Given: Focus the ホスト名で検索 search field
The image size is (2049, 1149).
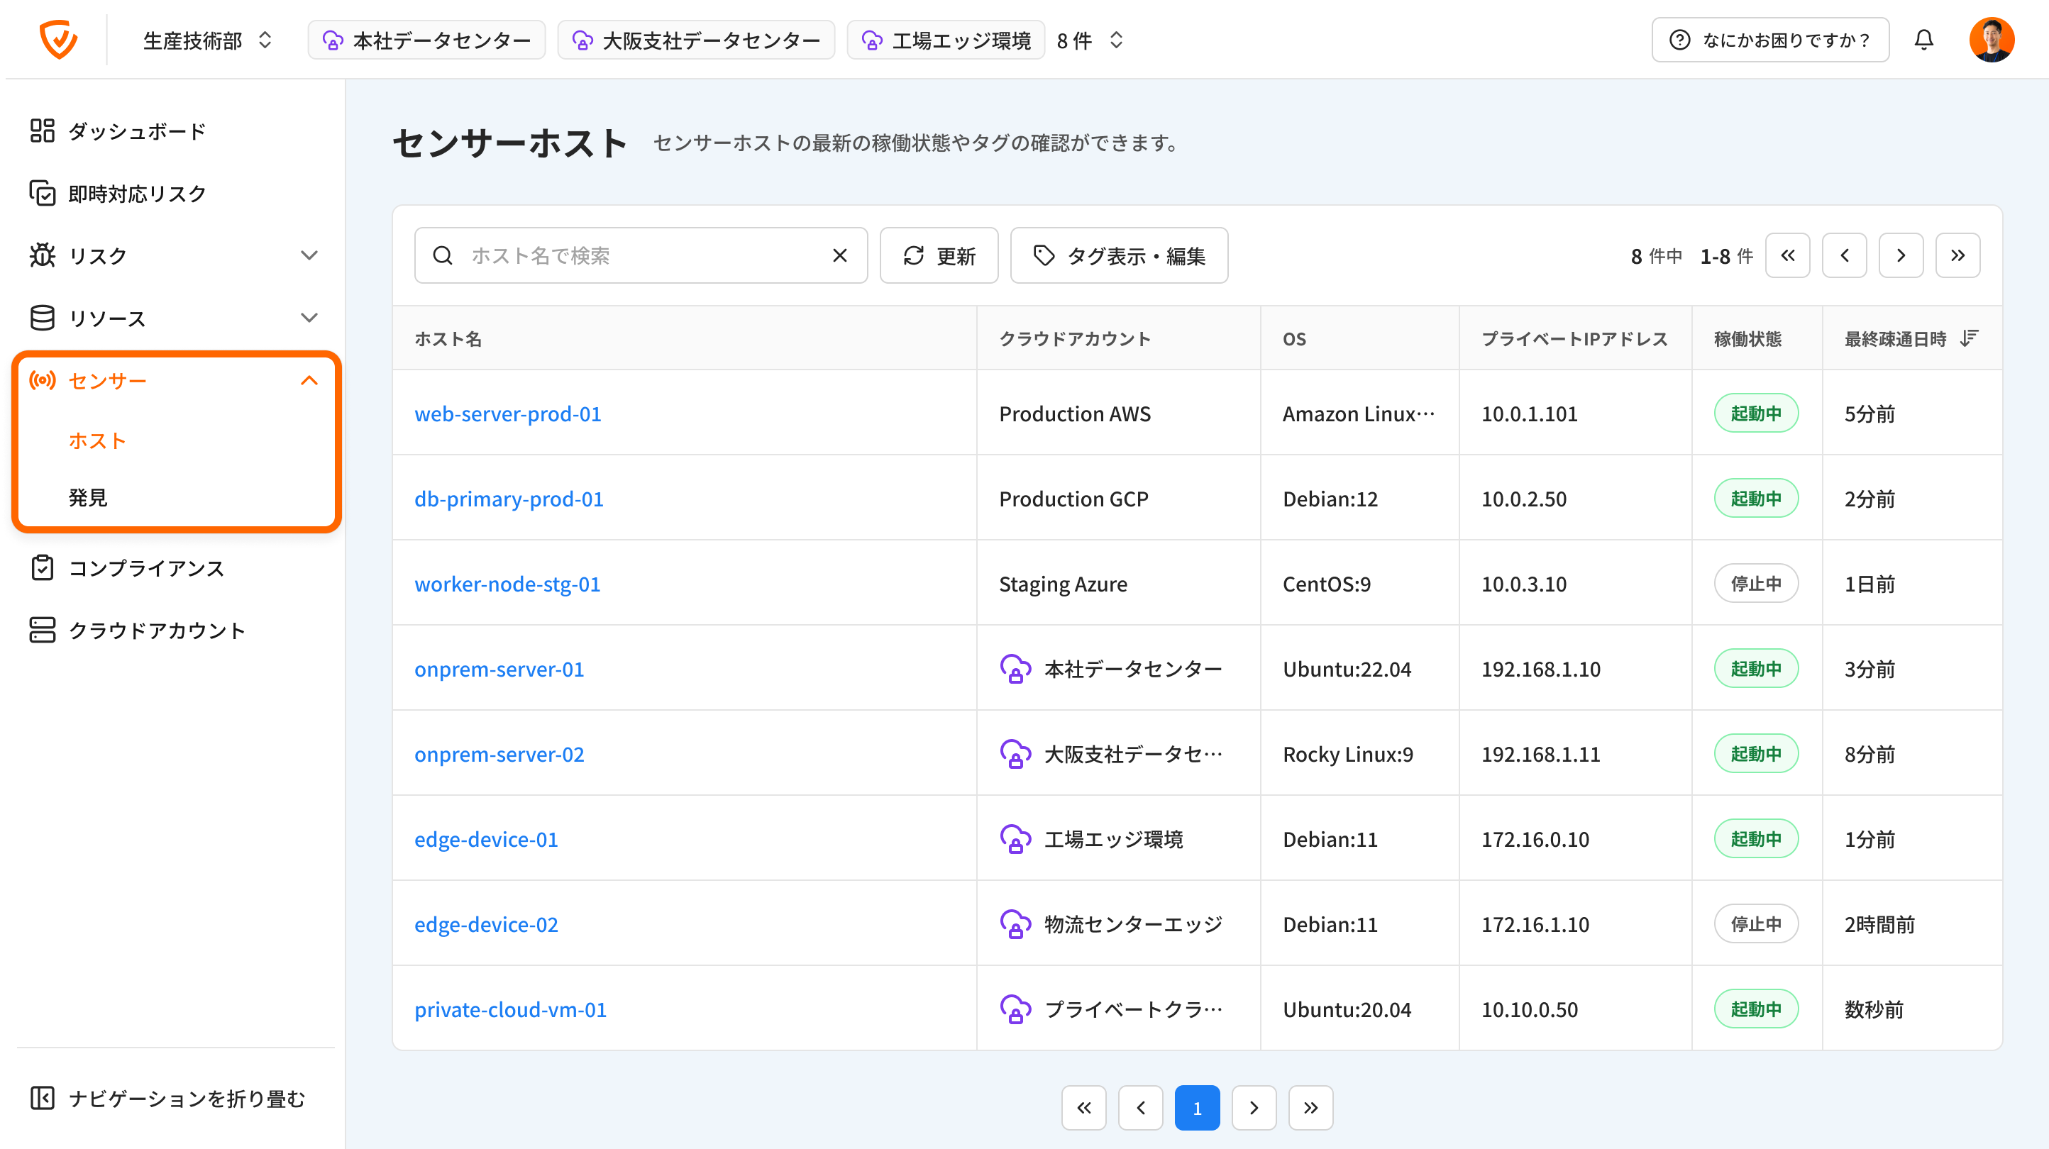Looking at the screenshot, I should click(636, 255).
